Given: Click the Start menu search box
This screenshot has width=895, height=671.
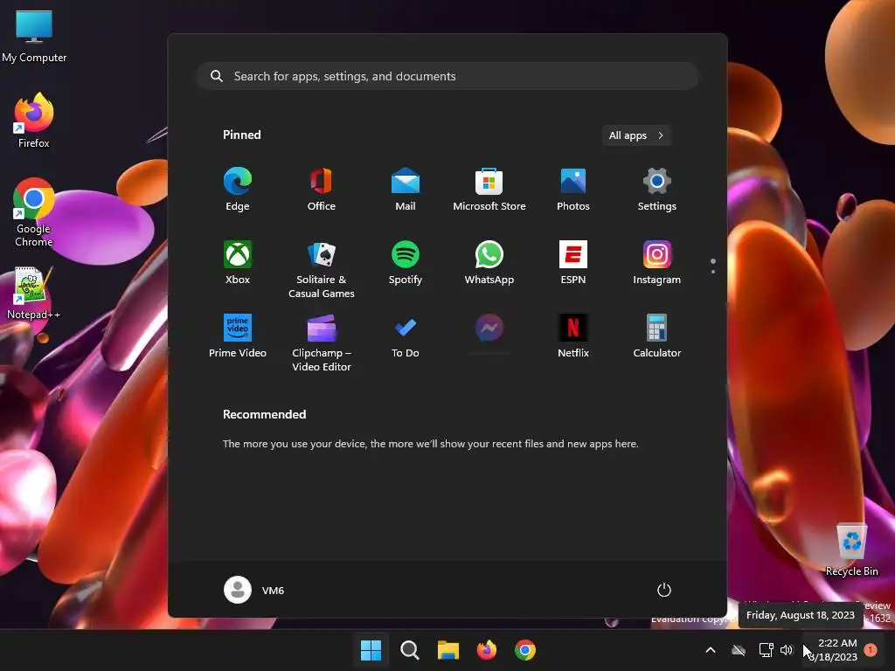Looking at the screenshot, I should (447, 76).
